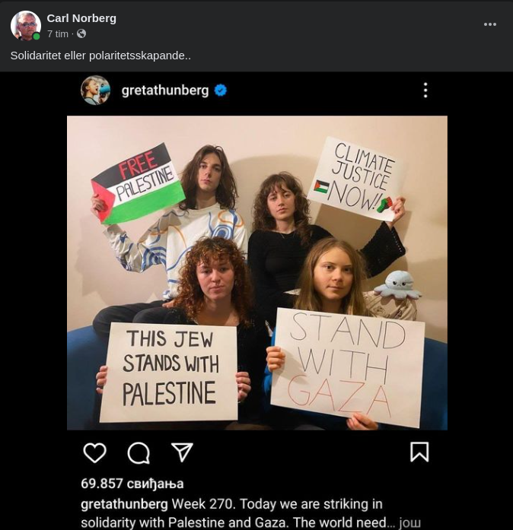Open Carl Norberg's profile picture
The width and height of the screenshot is (513, 530).
coord(26,25)
